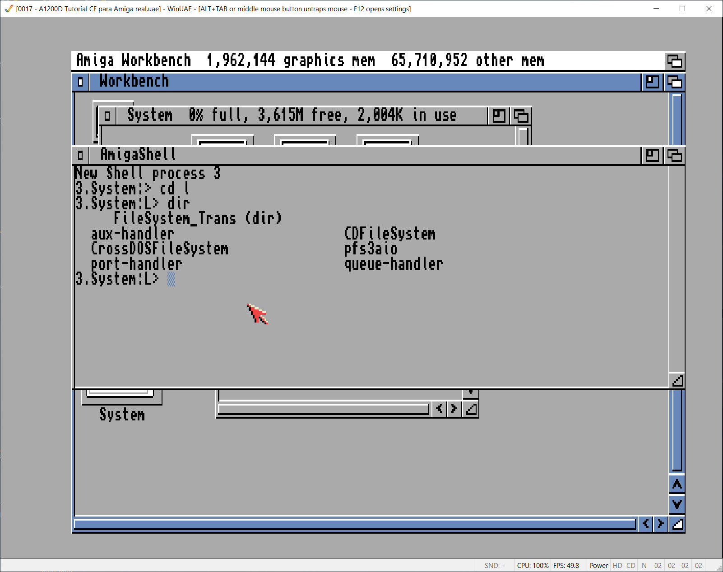Click the Workbench window scroll up arrow
The width and height of the screenshot is (723, 572).
pos(677,484)
